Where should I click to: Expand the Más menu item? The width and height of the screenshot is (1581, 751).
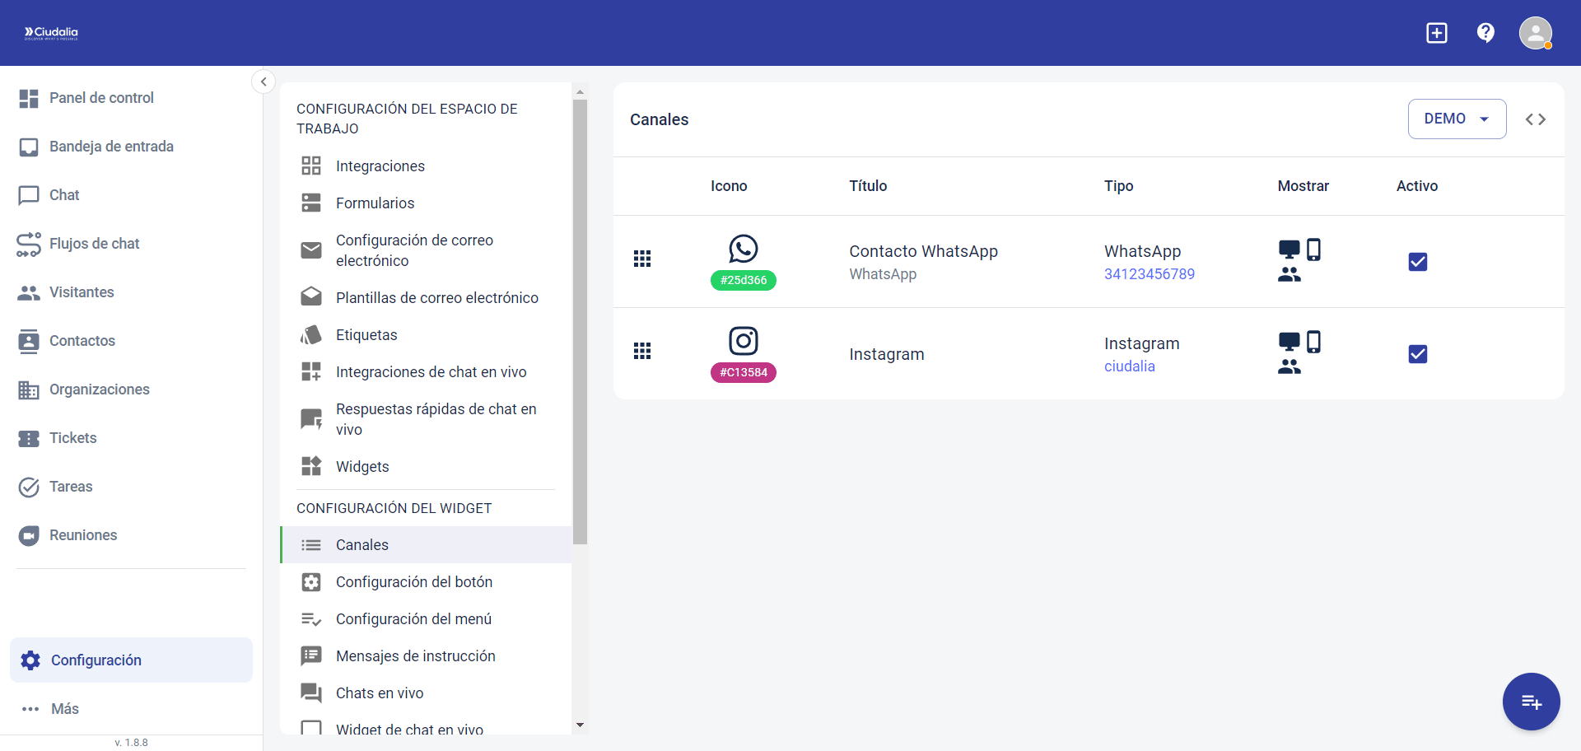click(x=64, y=709)
